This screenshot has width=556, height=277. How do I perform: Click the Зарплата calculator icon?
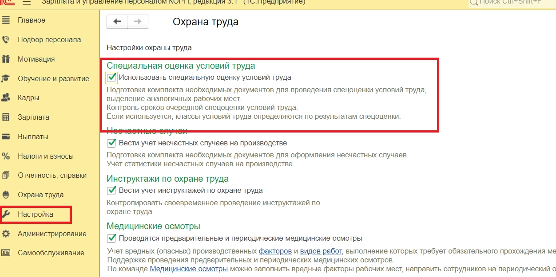pos(6,117)
